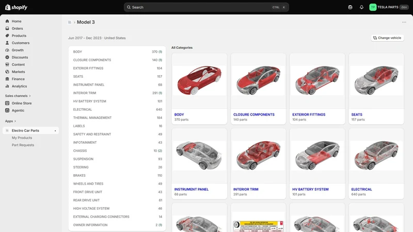413x232 pixels.
Task: Click the store icon beside the bell
Action: tap(350, 7)
